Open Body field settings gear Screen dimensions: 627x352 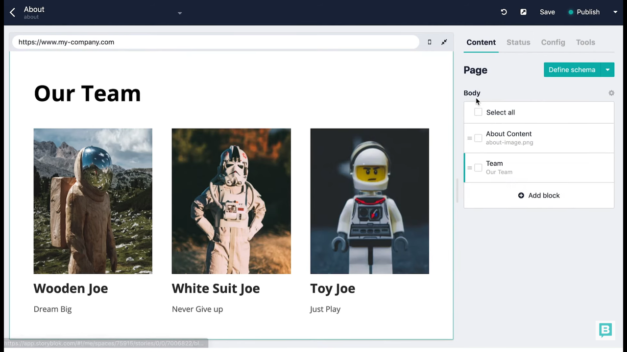611,93
